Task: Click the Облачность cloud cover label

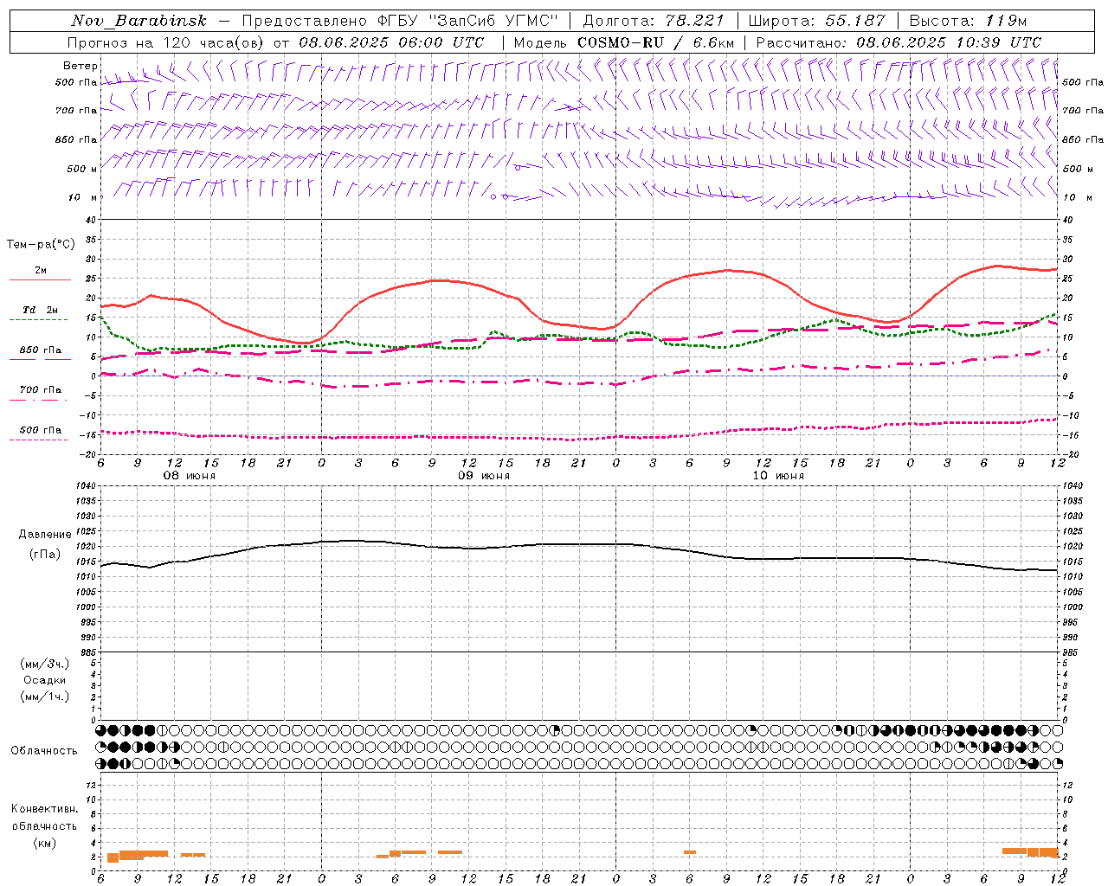Action: coord(44,750)
